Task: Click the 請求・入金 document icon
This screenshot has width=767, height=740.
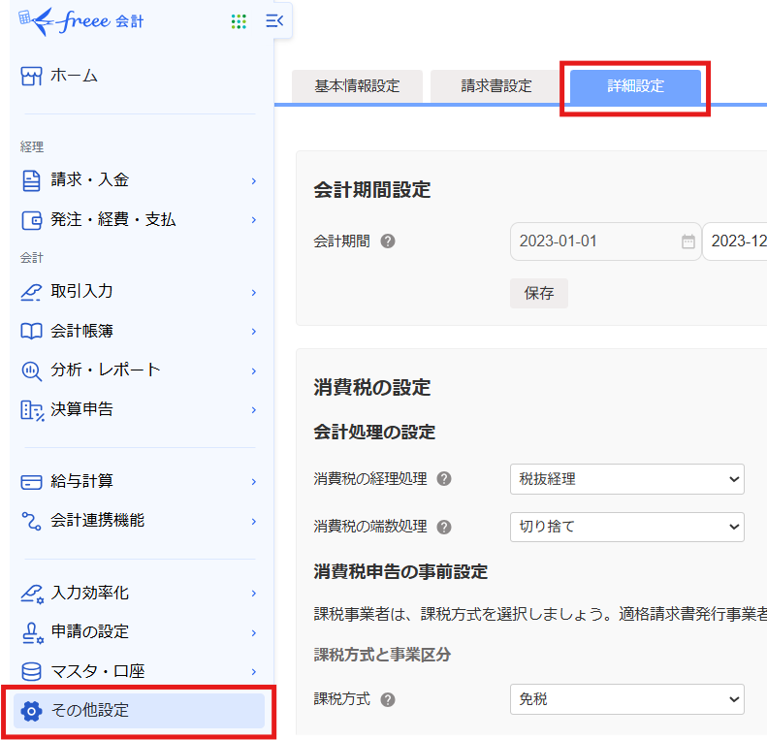Action: [x=32, y=180]
